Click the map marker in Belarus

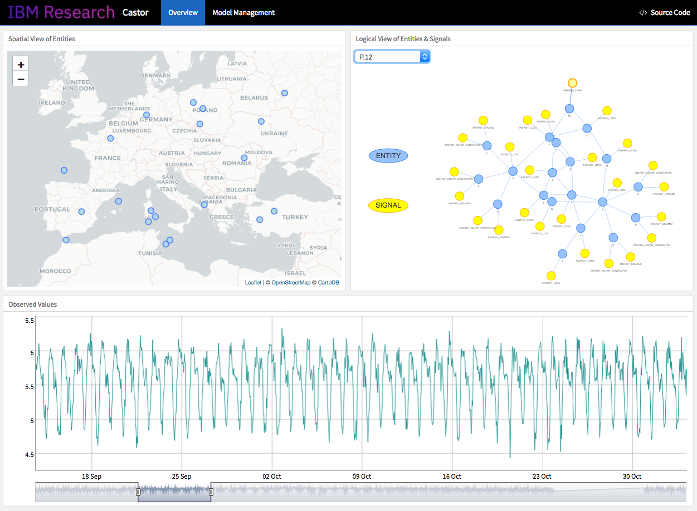pyautogui.click(x=285, y=93)
